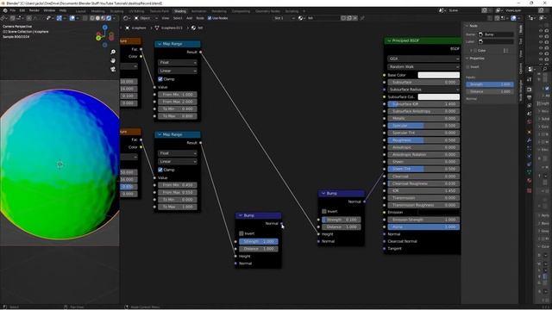Viewport: 552px width, 310px height.
Task: Click the Blender logo menu icon
Action: click(5, 10)
